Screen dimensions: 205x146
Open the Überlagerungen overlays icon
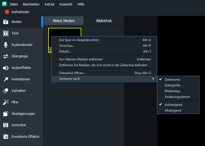[6, 114]
